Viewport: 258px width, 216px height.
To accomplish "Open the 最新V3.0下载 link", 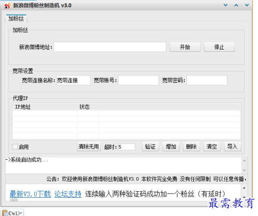I will click(x=30, y=194).
